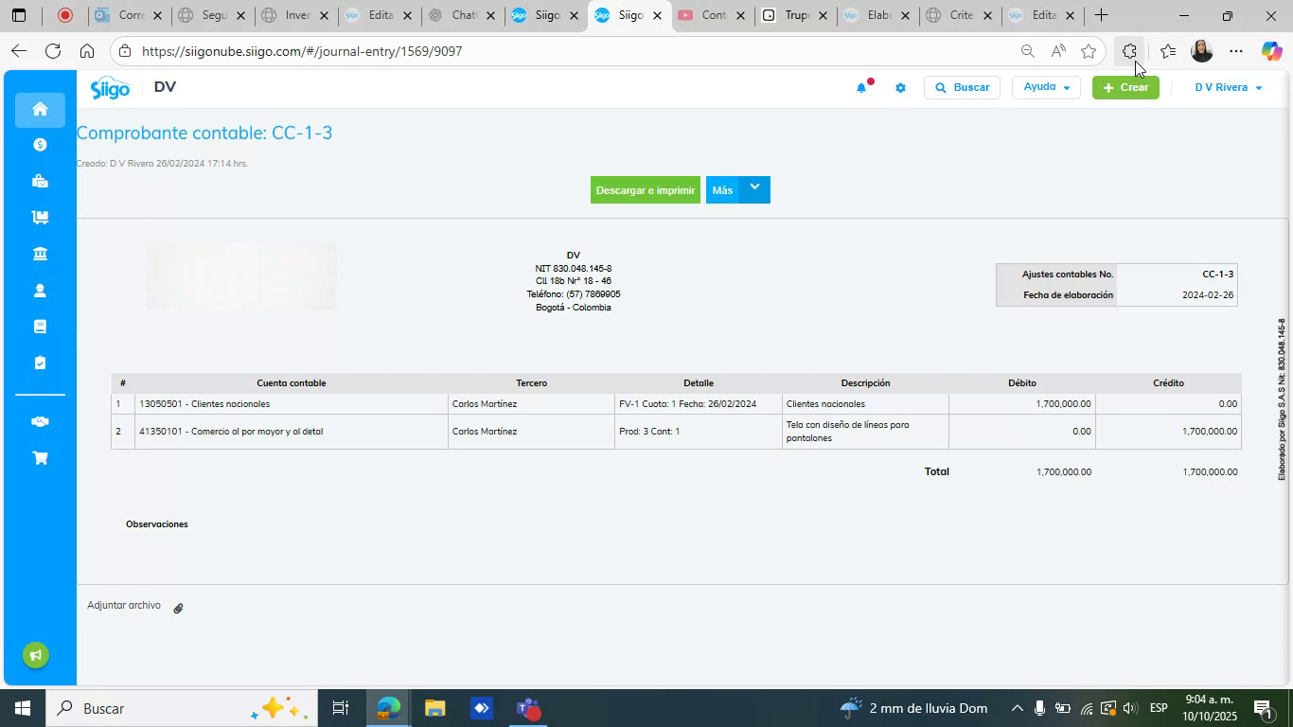Show hidden system tray icons chevron
The width and height of the screenshot is (1293, 727).
click(x=1017, y=708)
